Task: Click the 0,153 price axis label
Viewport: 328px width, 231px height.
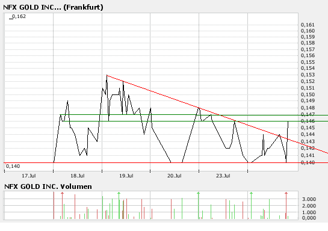Action: pos(308,75)
